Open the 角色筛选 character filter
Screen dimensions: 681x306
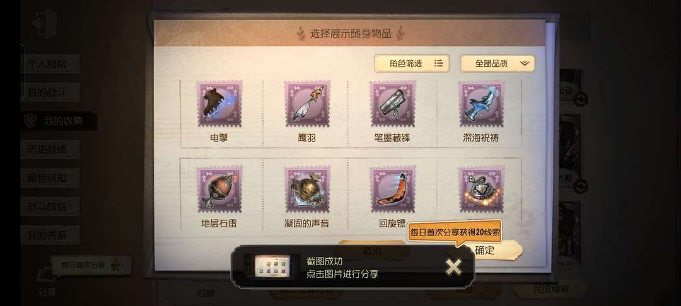pyautogui.click(x=412, y=64)
